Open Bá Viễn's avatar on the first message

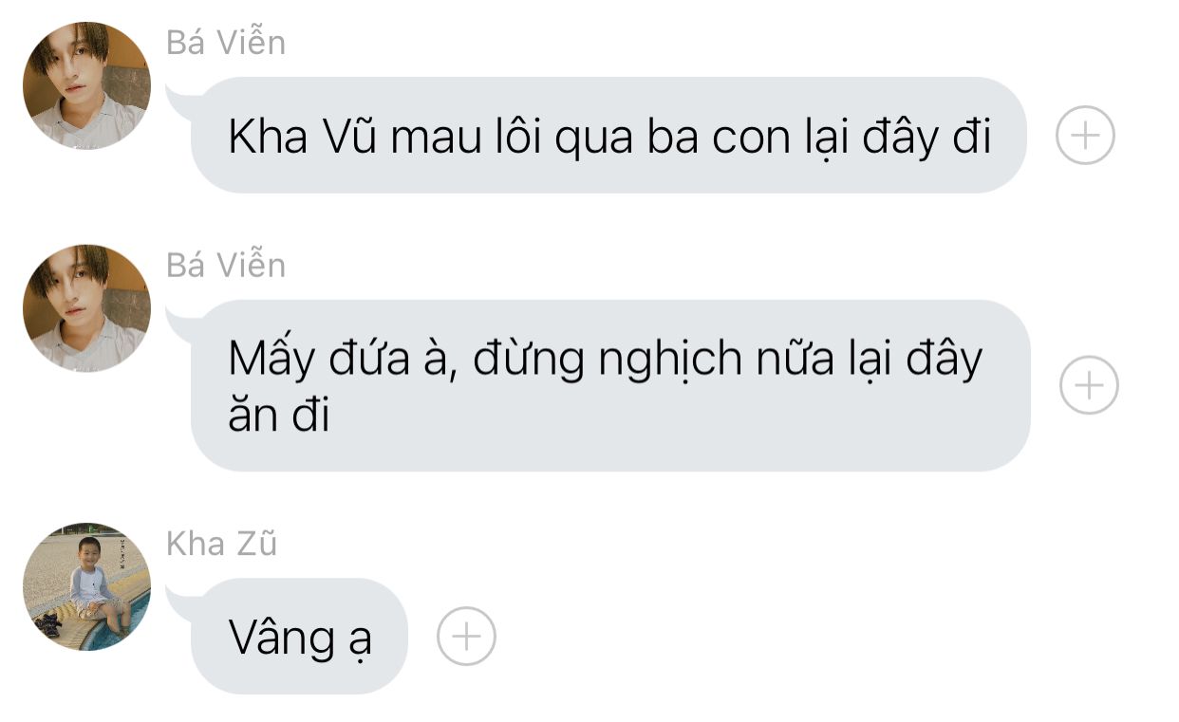[86, 85]
